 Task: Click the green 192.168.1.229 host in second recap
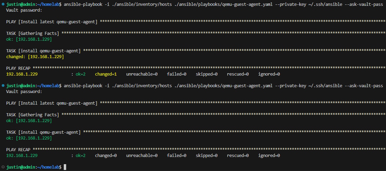(x=22, y=156)
